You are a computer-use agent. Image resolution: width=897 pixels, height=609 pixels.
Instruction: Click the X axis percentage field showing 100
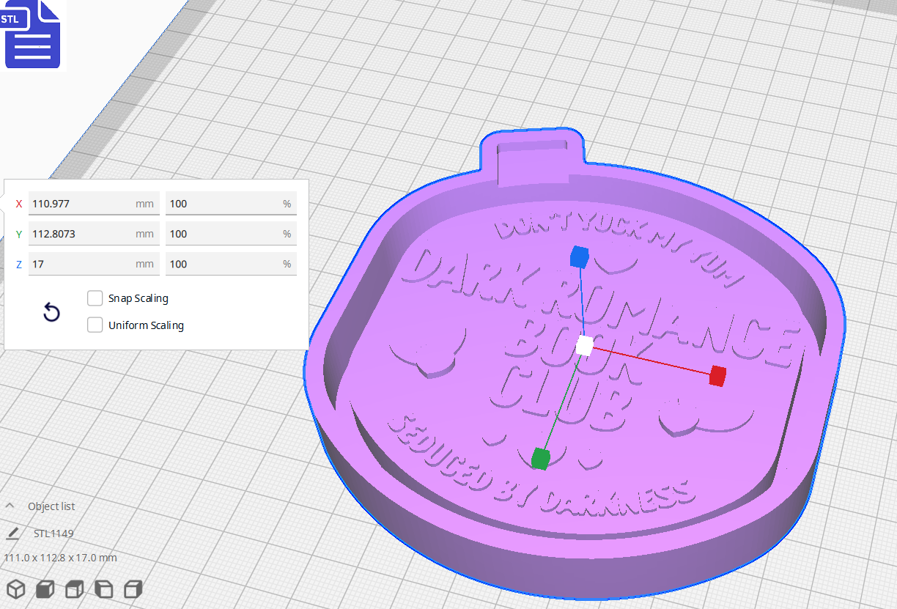(231, 203)
